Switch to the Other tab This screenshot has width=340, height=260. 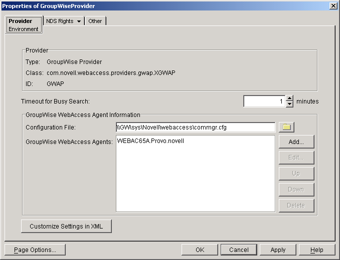click(x=95, y=21)
